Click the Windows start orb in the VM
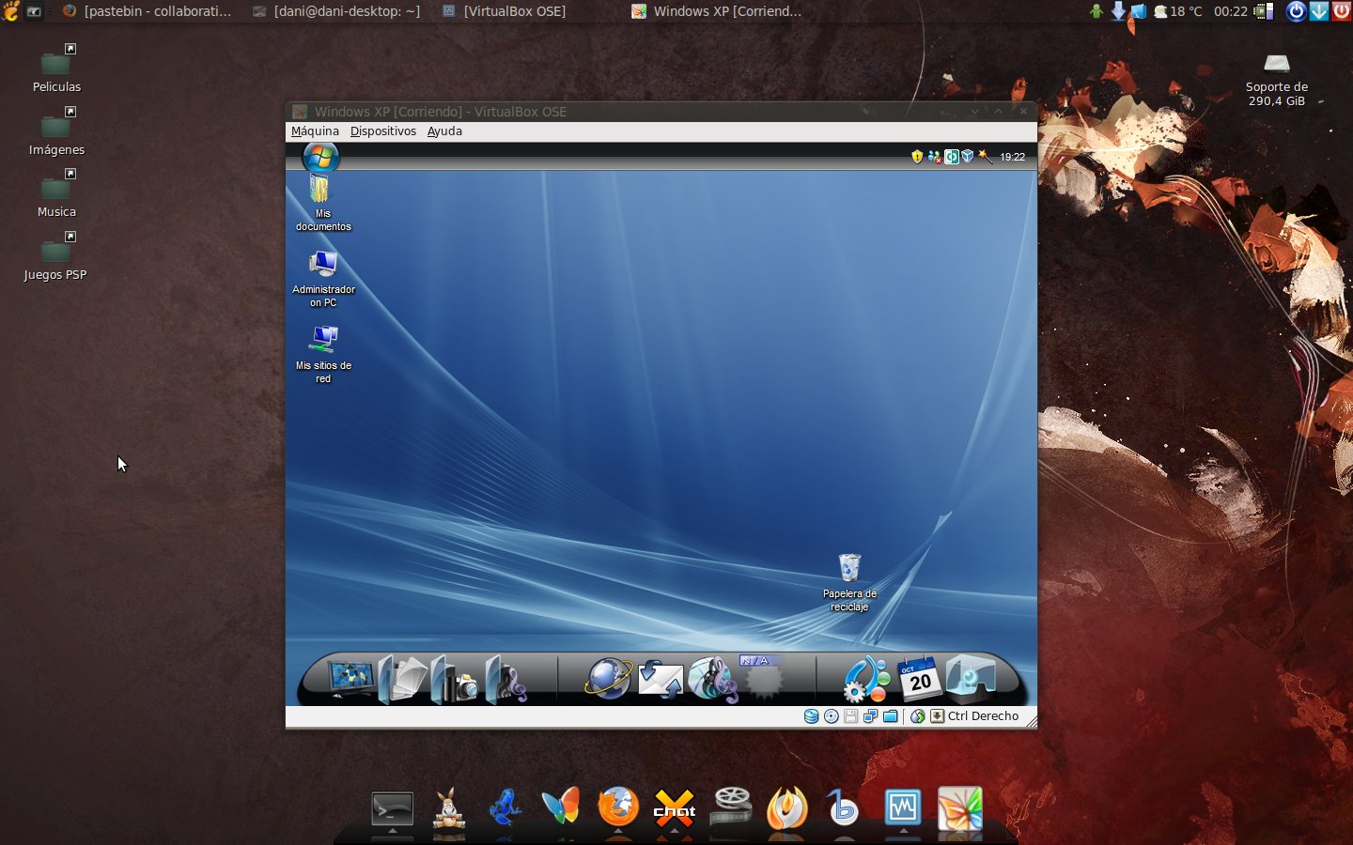Viewport: 1353px width, 845px height. (320, 157)
